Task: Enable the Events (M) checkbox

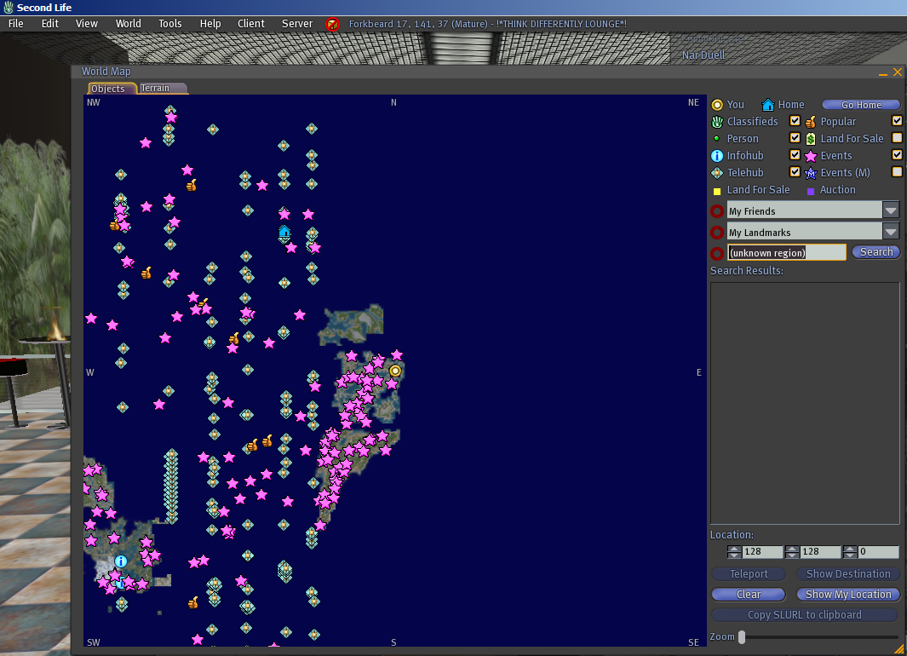Action: pos(897,172)
